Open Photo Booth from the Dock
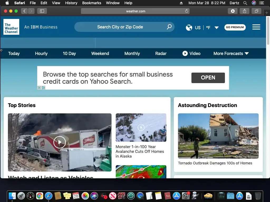The height and width of the screenshot is (202, 270). coord(122,196)
